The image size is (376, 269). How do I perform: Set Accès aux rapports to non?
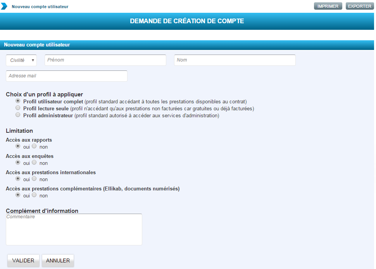(x=34, y=146)
